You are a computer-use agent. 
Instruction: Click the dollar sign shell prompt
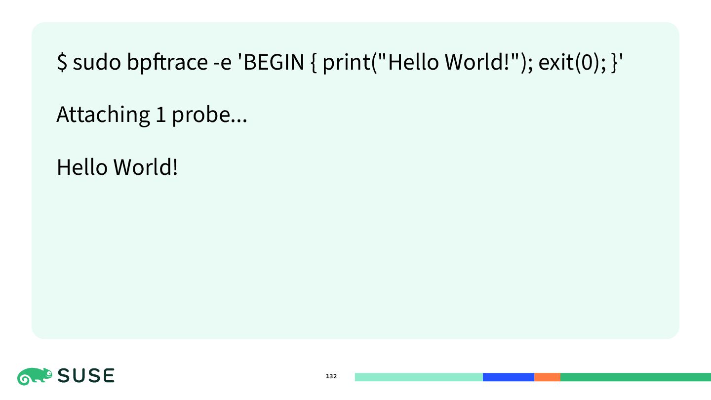[x=62, y=62]
